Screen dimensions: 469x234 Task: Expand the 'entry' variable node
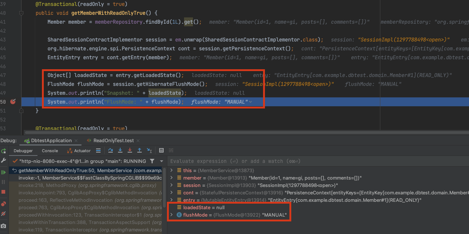tap(171, 200)
